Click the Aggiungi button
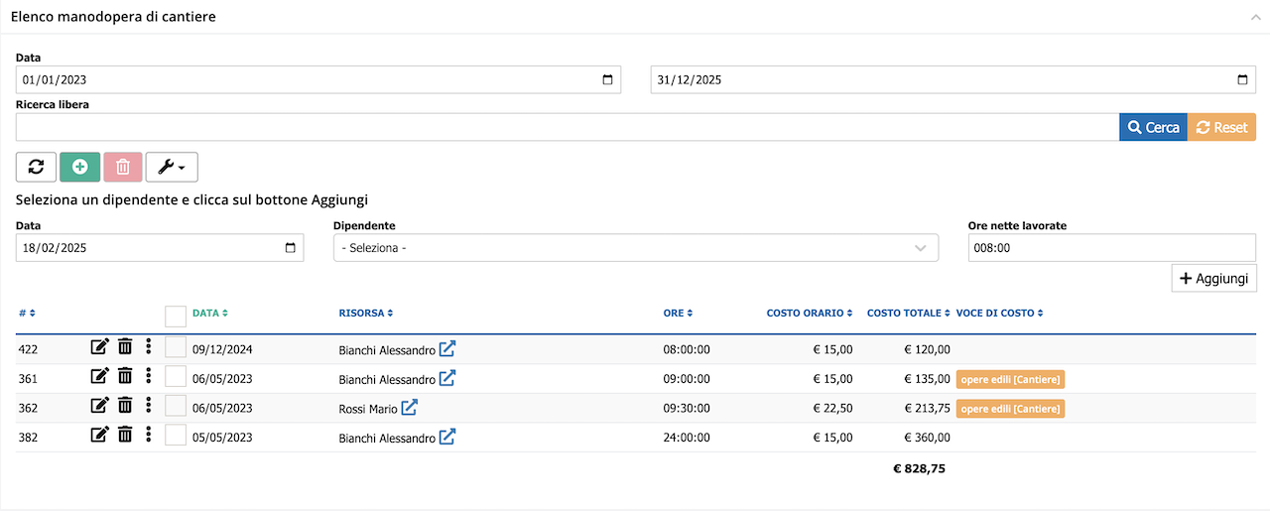This screenshot has width=1270, height=511. pos(1214,279)
